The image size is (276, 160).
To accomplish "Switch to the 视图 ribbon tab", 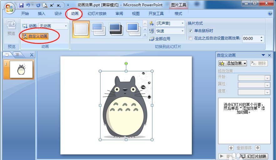I will click(136, 13).
